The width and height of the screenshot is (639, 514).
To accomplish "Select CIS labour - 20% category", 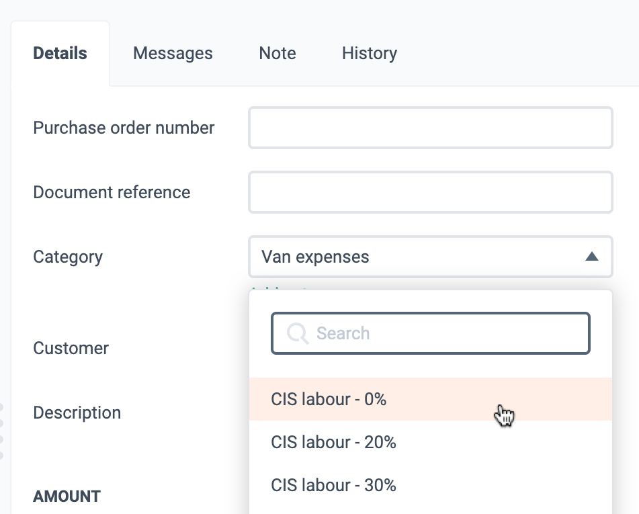I will point(430,442).
